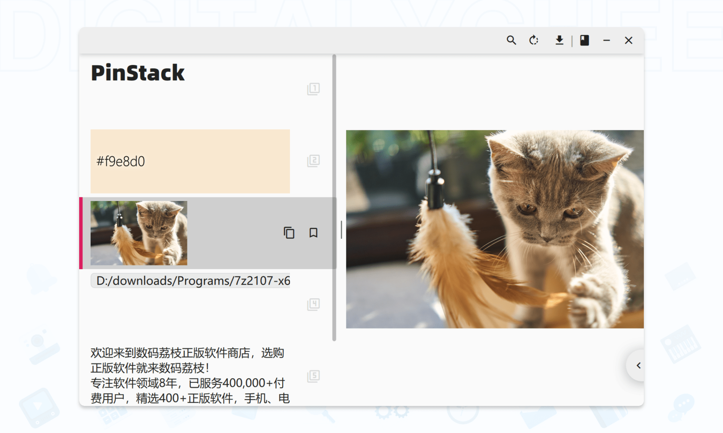Click shortcut number 1 icon beside PinStack
723x433 pixels.
(x=313, y=89)
